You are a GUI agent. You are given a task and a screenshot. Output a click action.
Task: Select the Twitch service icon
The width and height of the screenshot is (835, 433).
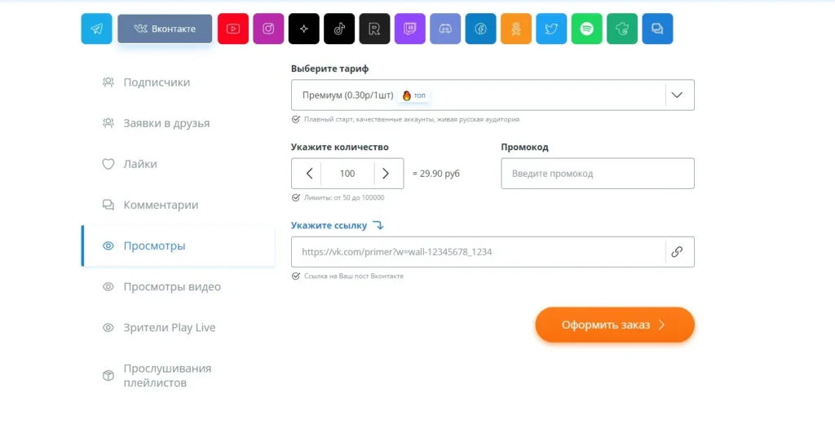tap(410, 29)
